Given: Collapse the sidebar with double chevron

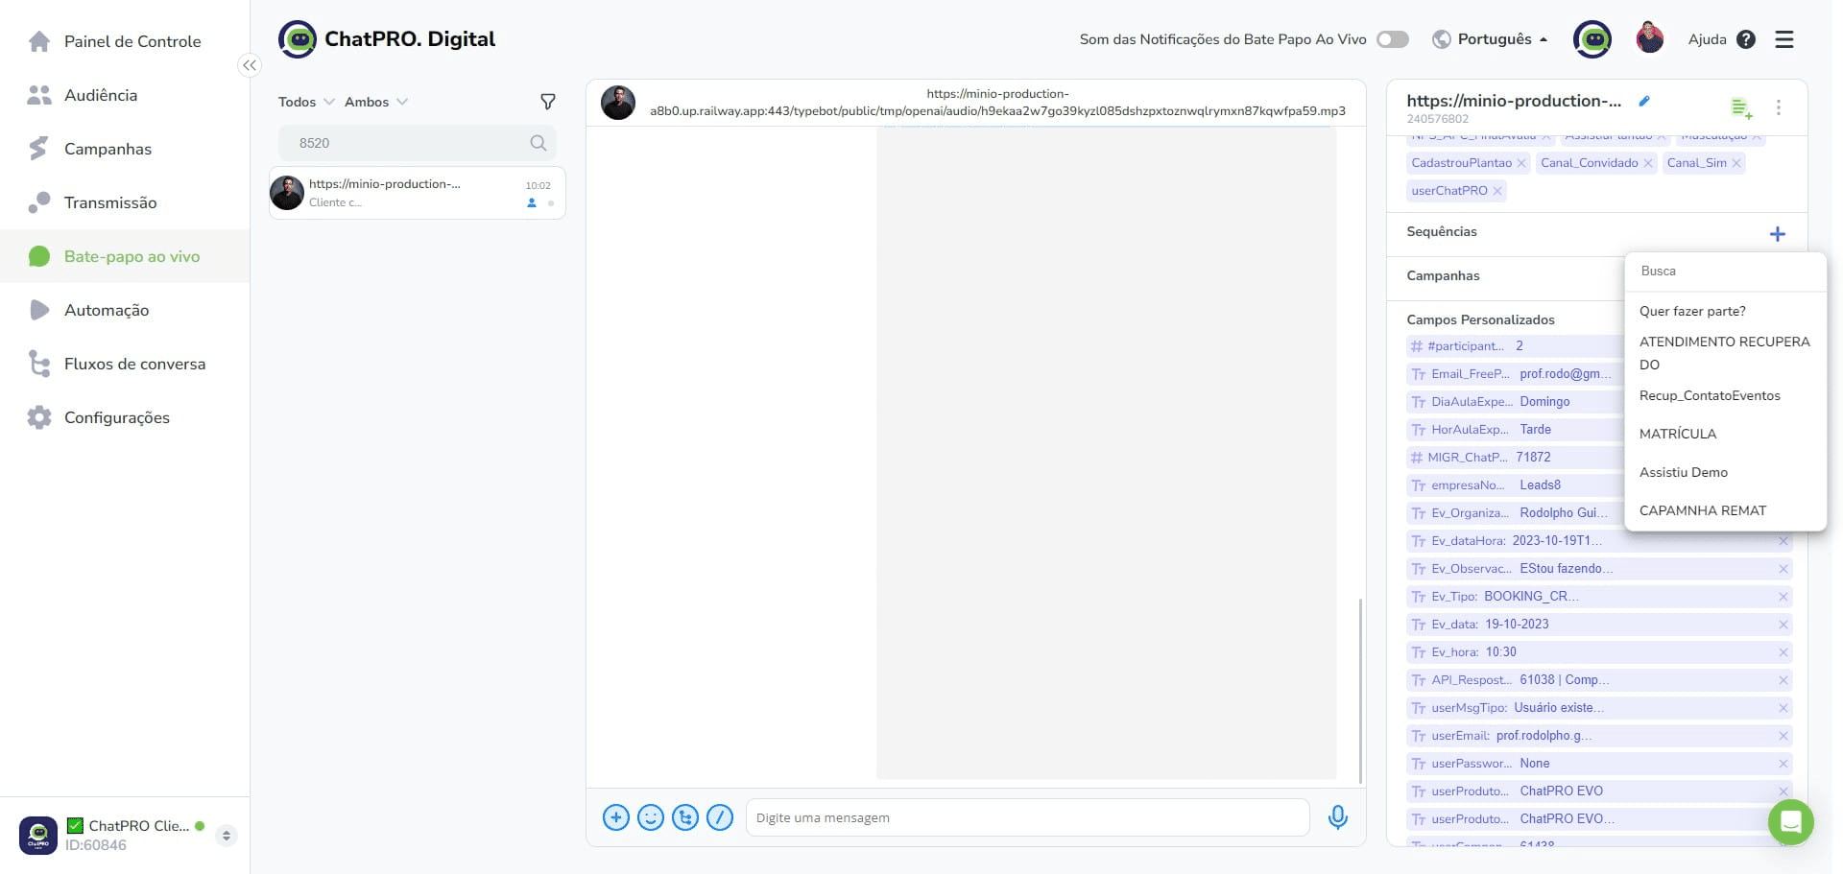Looking at the screenshot, I should pyautogui.click(x=250, y=65).
